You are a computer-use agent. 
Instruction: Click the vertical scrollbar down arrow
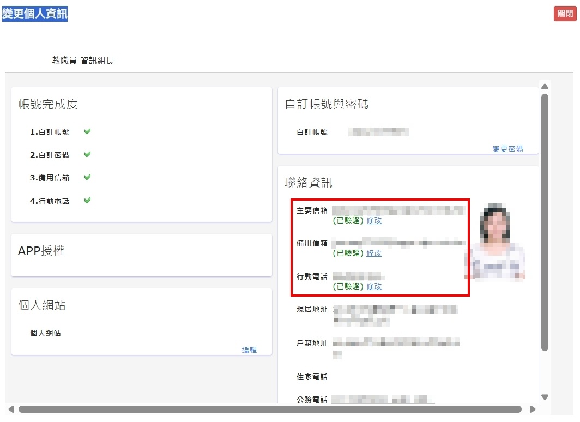(544, 397)
